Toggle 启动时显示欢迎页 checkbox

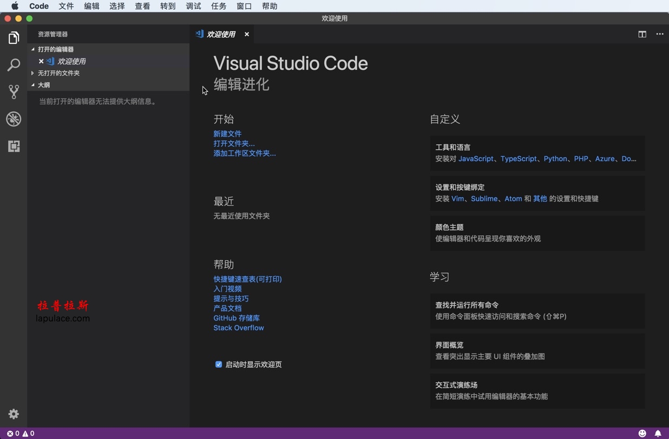coord(219,364)
